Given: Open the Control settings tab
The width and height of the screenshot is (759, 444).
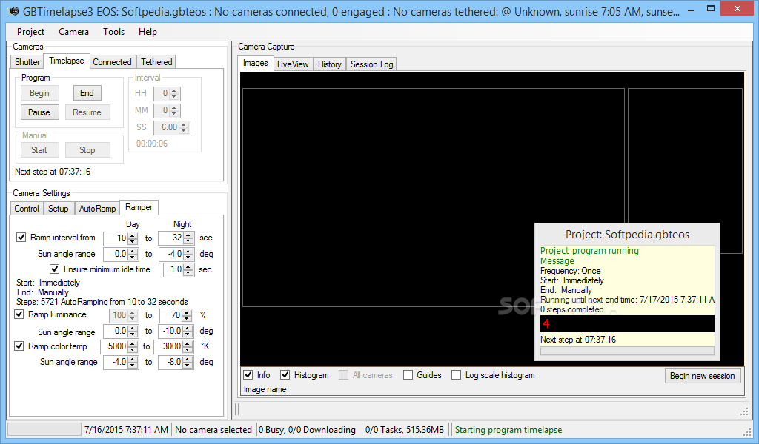Looking at the screenshot, I should (27, 208).
